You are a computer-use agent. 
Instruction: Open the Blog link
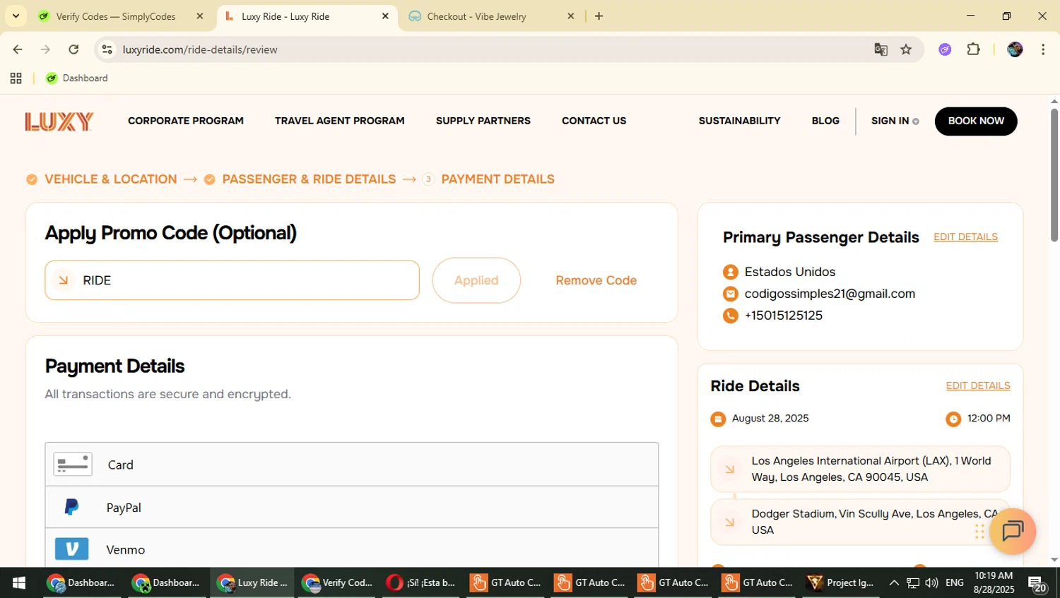825,121
